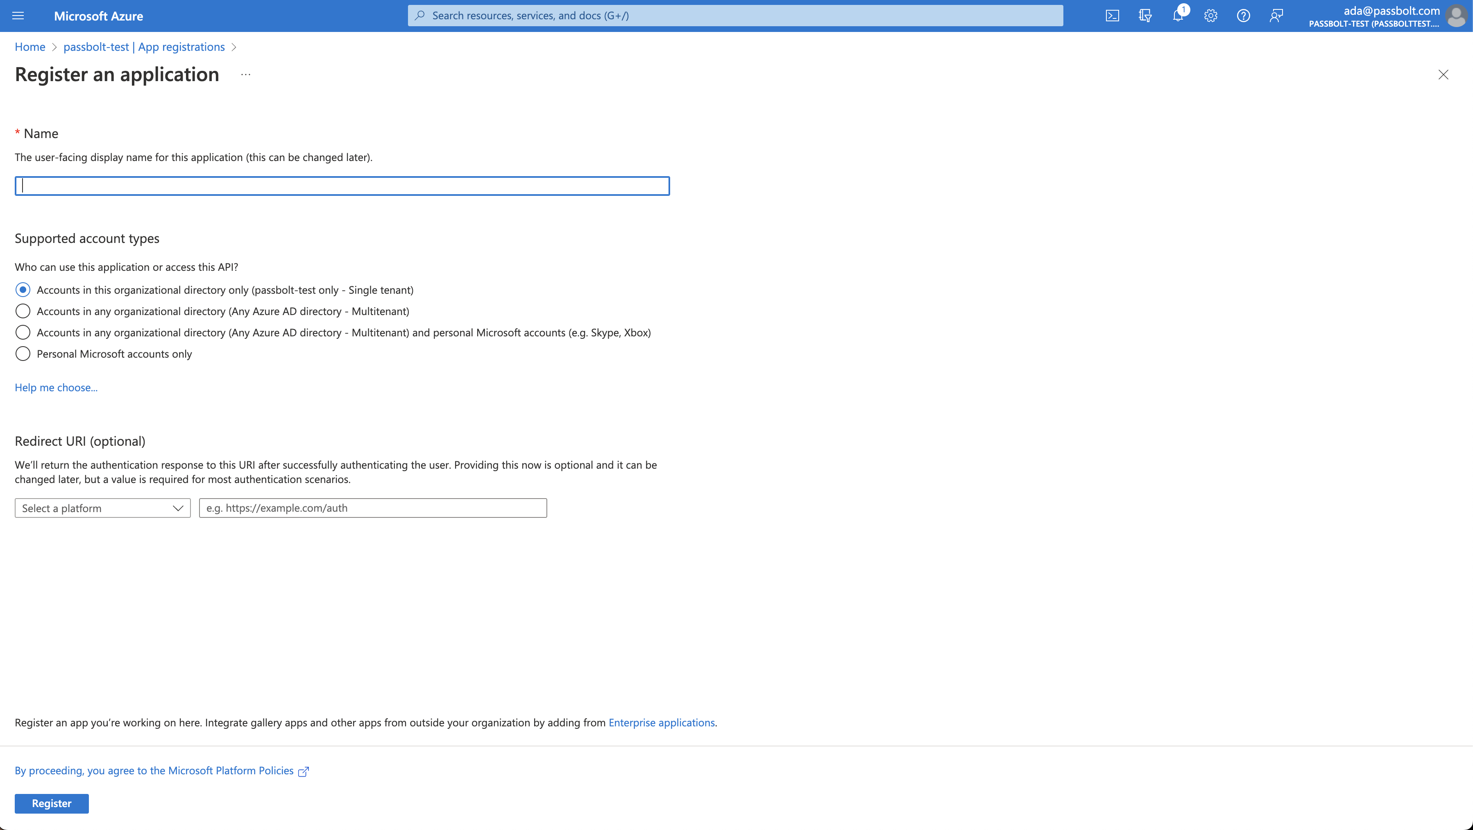The width and height of the screenshot is (1473, 830).
Task: Click the feedback smiley face icon
Action: point(1277,15)
